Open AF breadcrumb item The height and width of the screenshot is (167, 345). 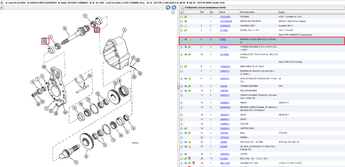[x=93, y=3]
